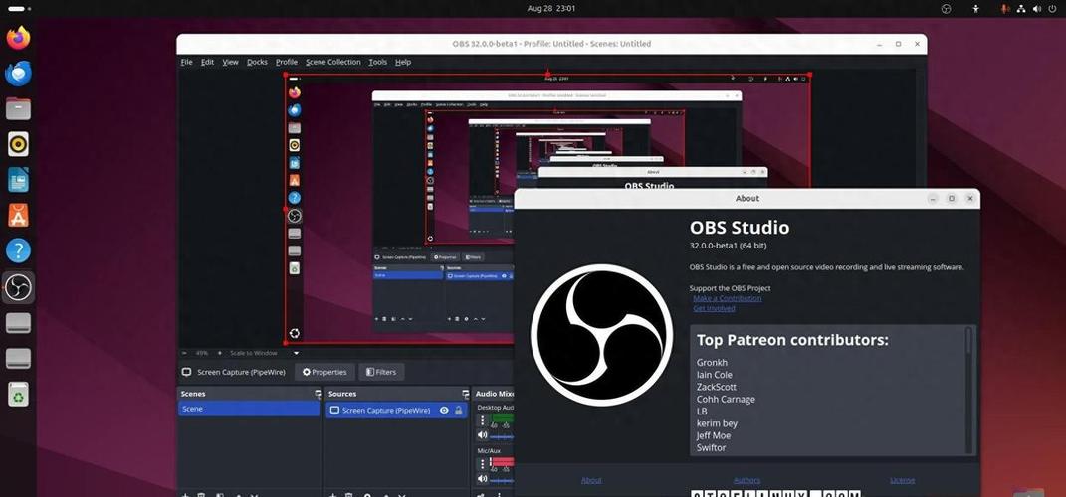Open the Edit menu in OBS
The image size is (1066, 497).
coord(207,62)
